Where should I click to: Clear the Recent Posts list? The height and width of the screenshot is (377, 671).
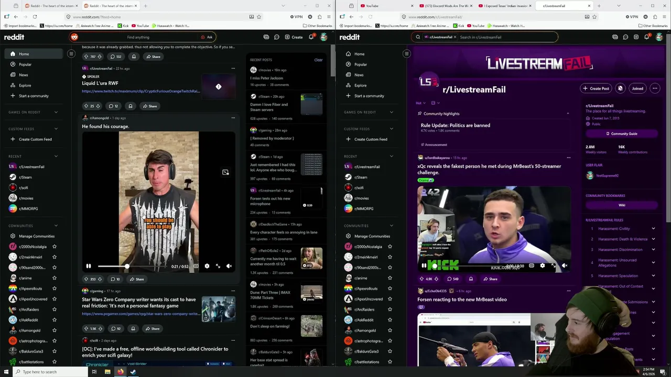[x=318, y=60]
